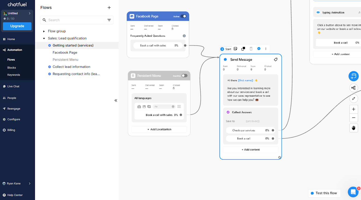Click Test this flow button

click(x=324, y=193)
